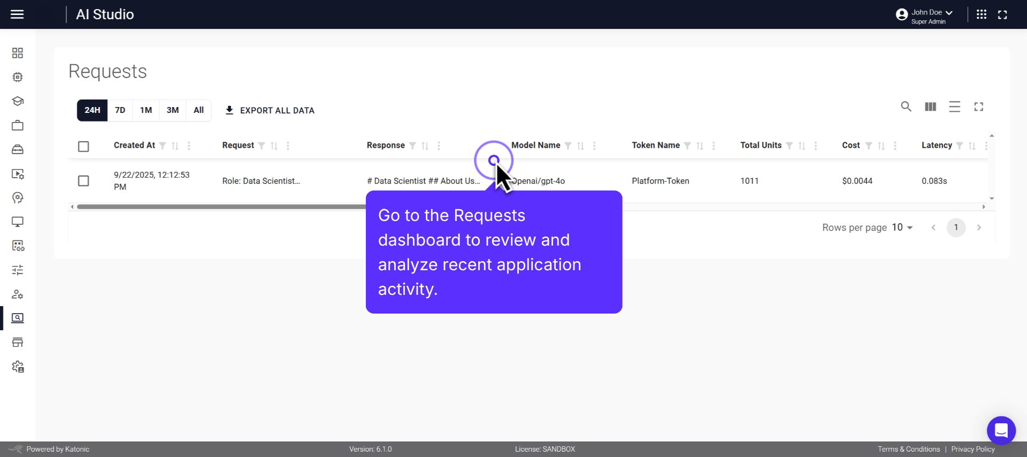The width and height of the screenshot is (1027, 457).
Task: Select the 7D time range
Action: [x=120, y=110]
